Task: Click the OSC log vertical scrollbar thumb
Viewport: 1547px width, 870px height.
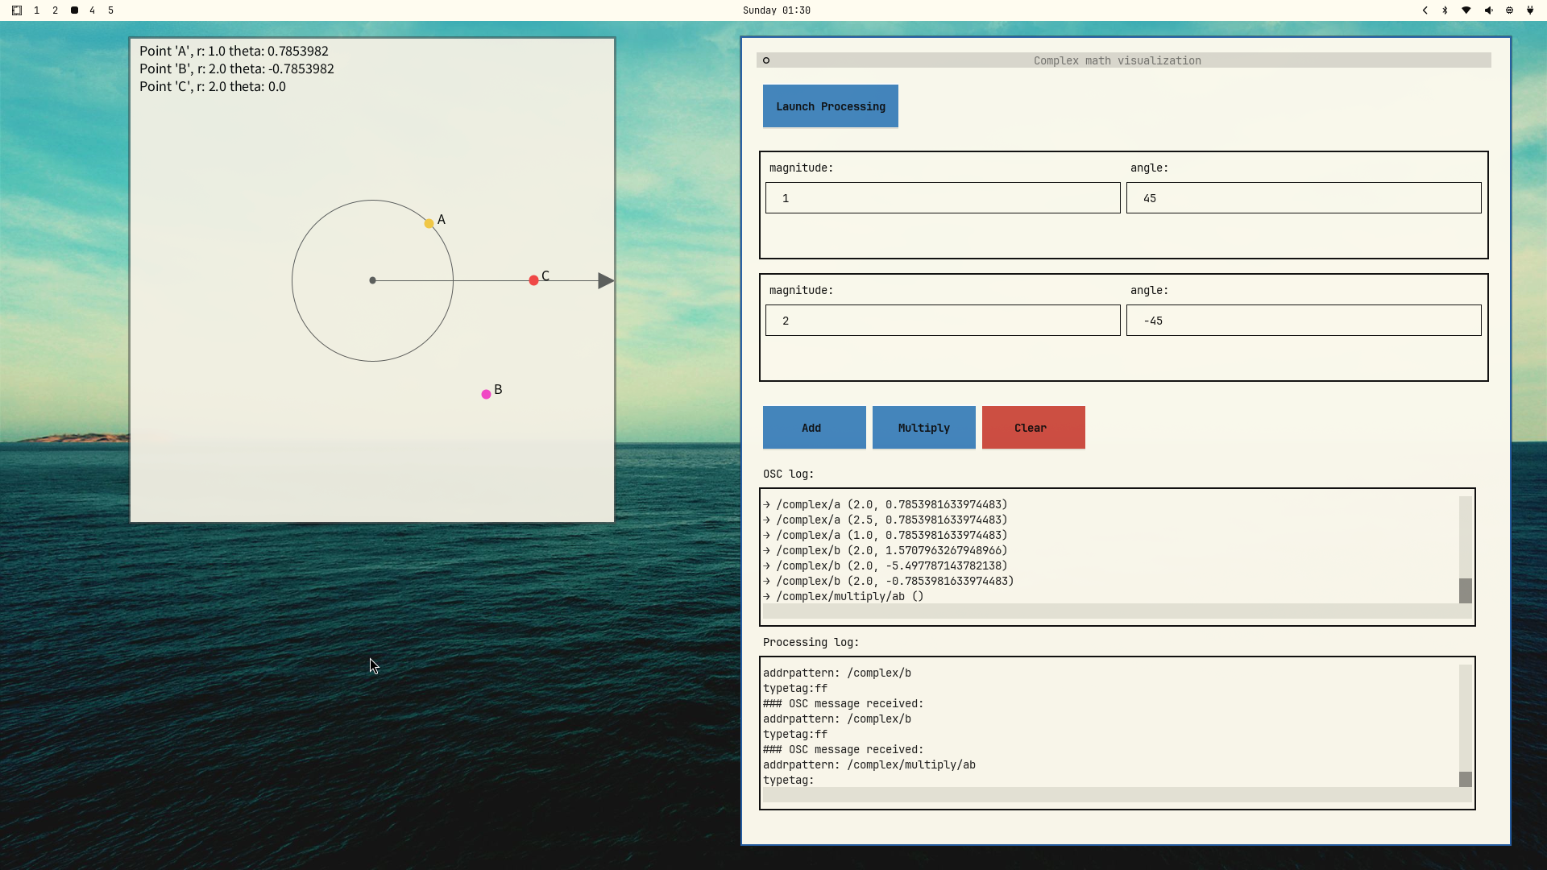Action: [1465, 590]
